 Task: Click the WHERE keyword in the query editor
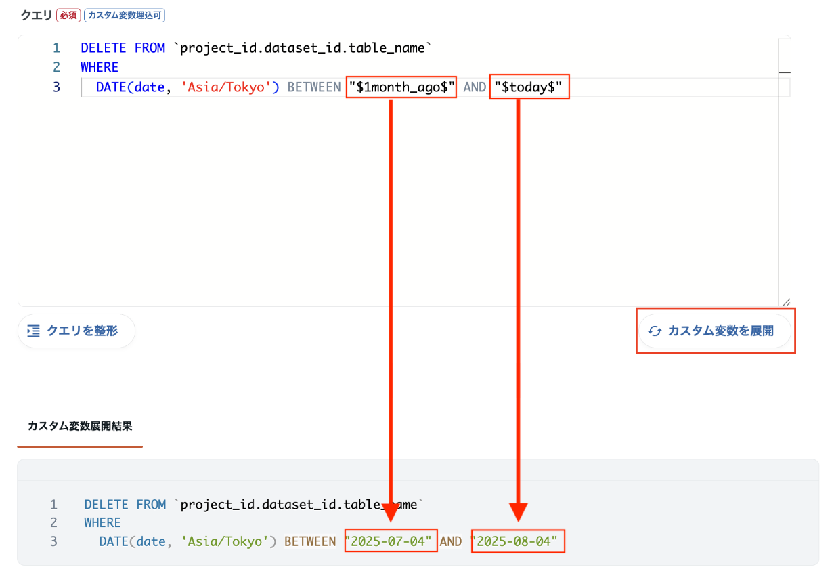pyautogui.click(x=100, y=68)
